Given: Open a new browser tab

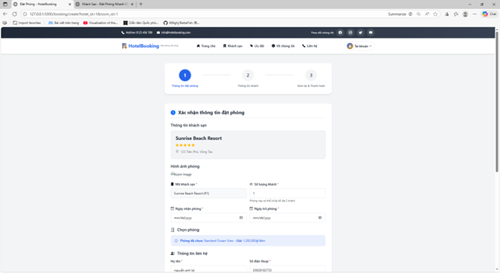Looking at the screenshot, I should click(x=141, y=4).
